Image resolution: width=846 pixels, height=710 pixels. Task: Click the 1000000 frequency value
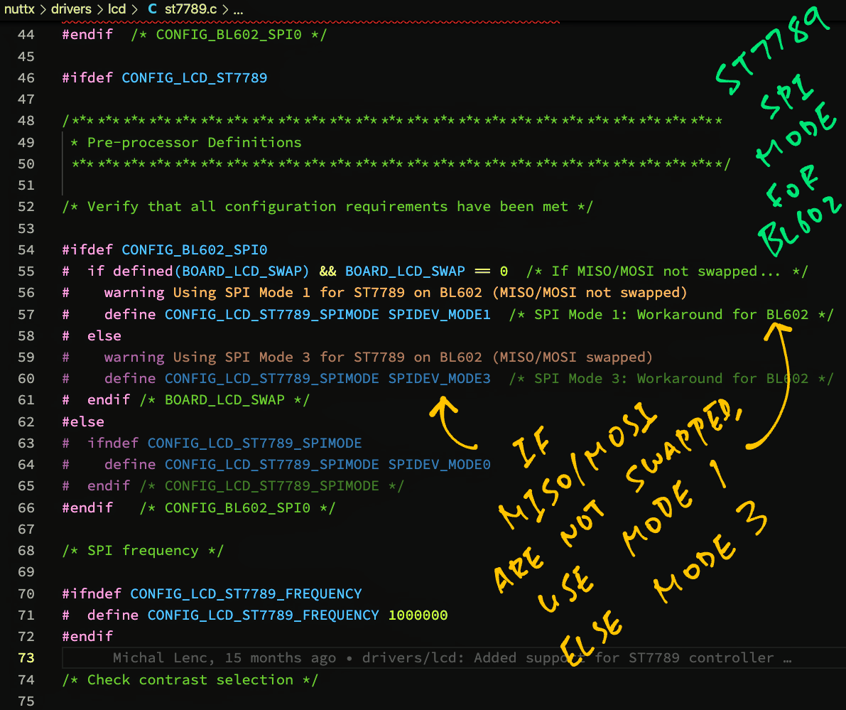[x=418, y=615]
